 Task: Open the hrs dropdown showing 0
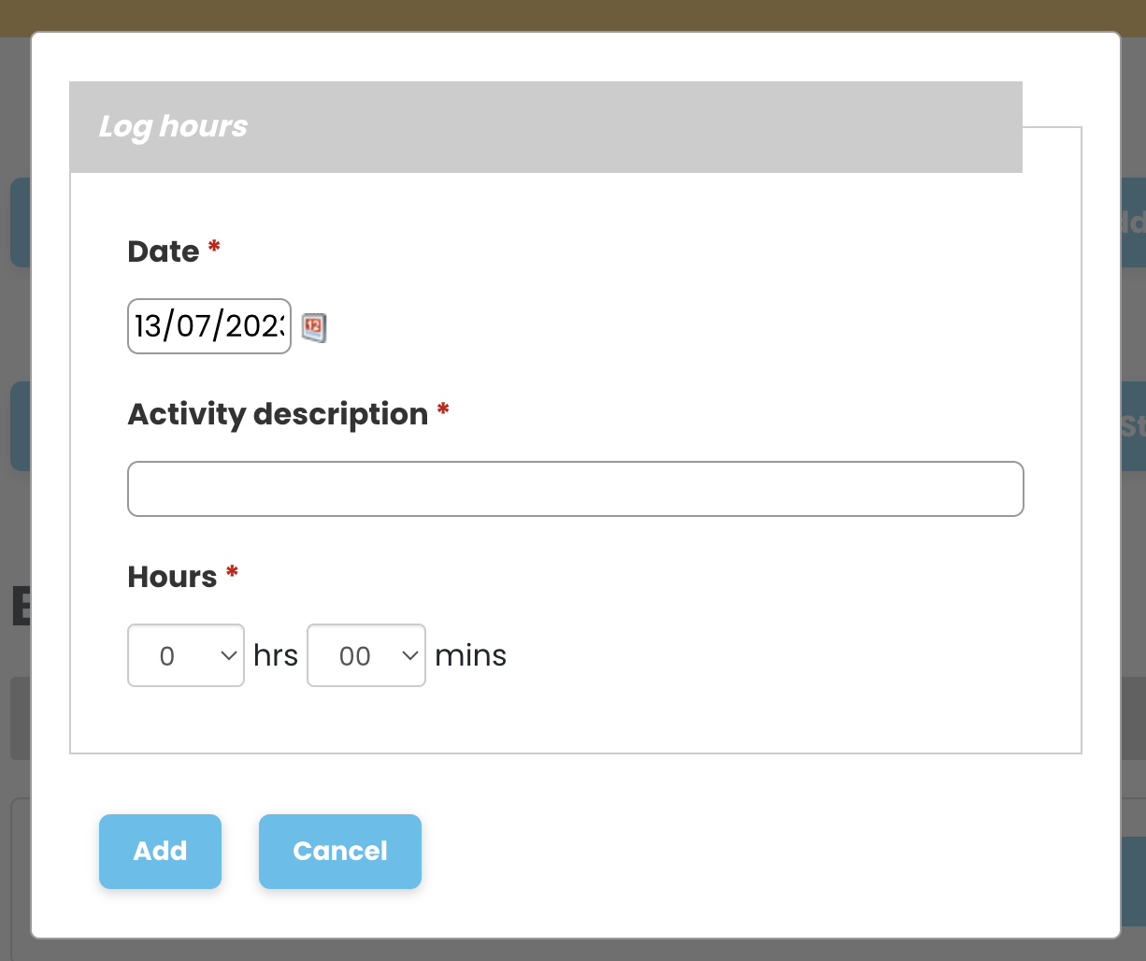point(186,655)
